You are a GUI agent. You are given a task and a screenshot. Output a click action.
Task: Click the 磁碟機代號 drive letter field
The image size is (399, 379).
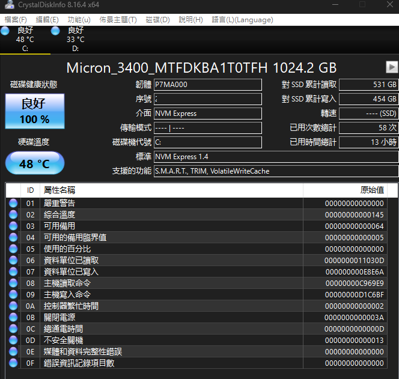[x=208, y=142]
